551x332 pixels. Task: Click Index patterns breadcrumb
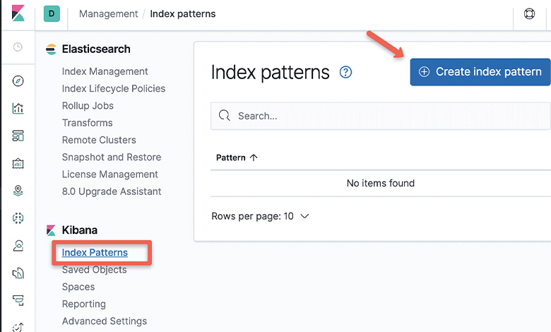[183, 13]
